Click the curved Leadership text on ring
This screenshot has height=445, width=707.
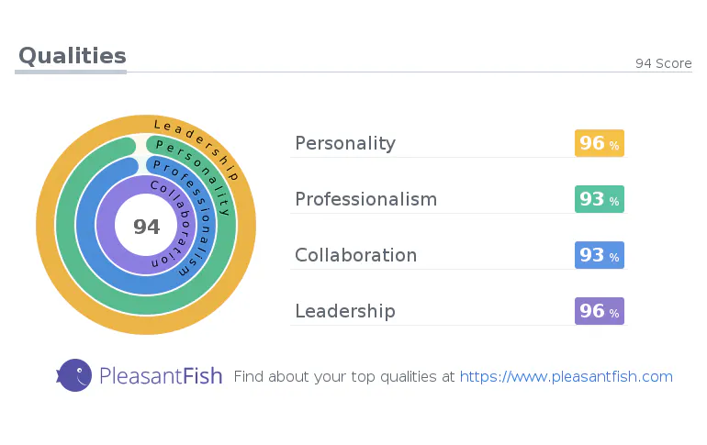coord(196,148)
